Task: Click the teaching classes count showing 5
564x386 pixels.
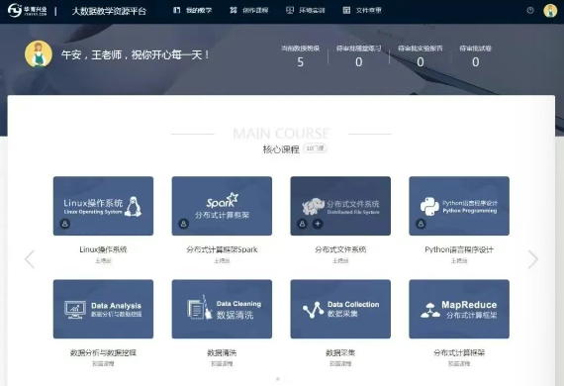Action: [301, 62]
